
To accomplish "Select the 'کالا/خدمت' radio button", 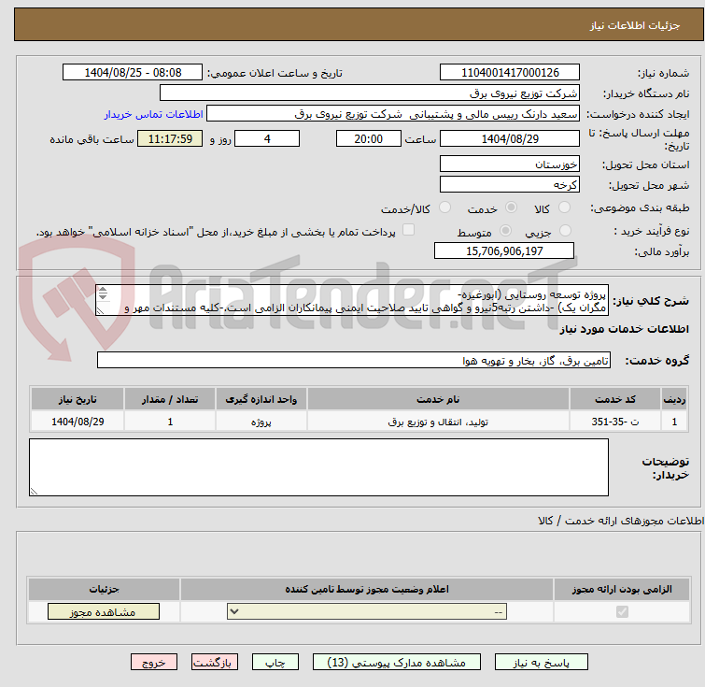I will (444, 208).
